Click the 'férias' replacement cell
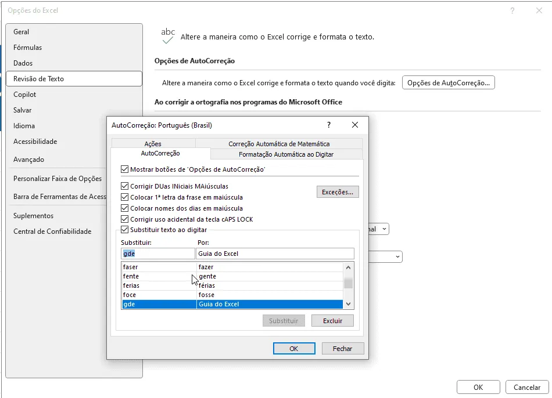This screenshot has width=552, height=398. (270, 285)
